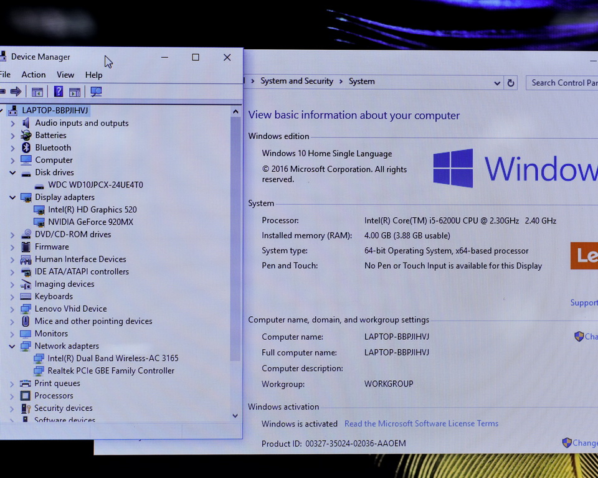Click the Bluetooth symbol icon
Viewport: 598px width, 478px height.
click(x=26, y=148)
